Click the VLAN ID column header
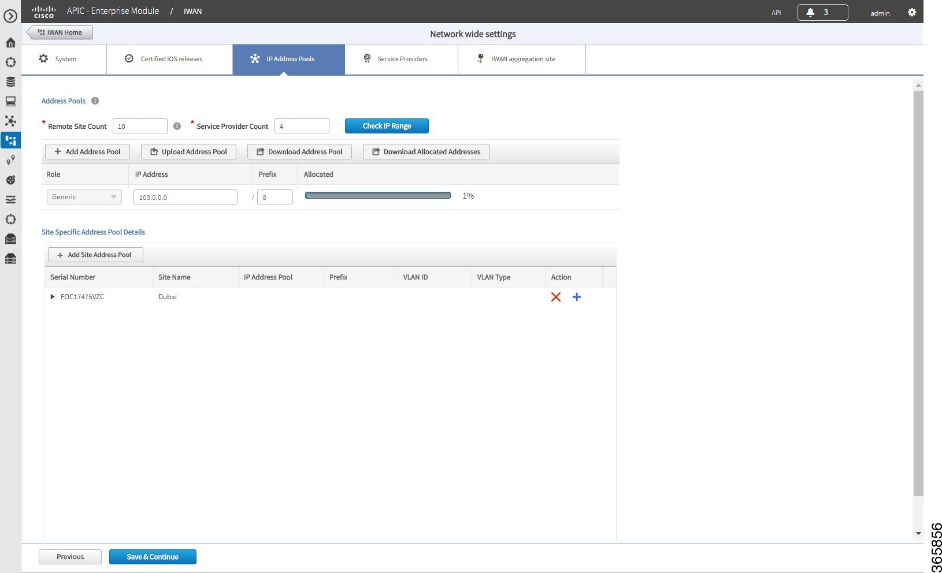Viewport: 942px width, 573px height. (x=435, y=277)
